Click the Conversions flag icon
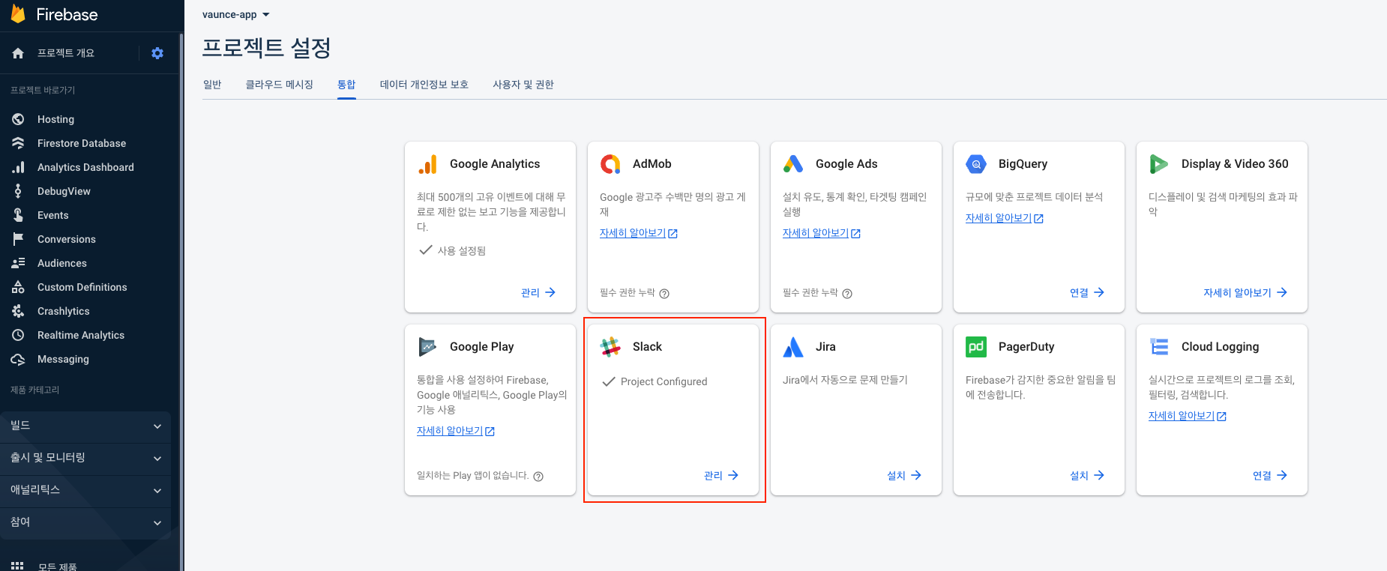The image size is (1387, 571). point(18,239)
